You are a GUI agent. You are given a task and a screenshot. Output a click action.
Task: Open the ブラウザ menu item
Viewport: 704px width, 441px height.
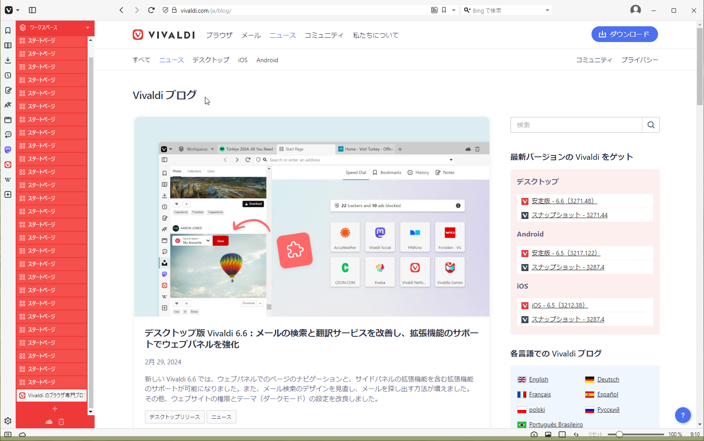219,35
